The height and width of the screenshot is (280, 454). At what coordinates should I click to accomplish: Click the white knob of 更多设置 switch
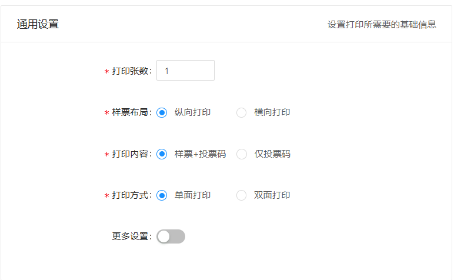[164, 236]
